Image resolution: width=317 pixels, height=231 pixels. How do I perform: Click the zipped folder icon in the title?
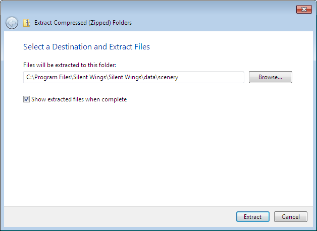(x=27, y=23)
